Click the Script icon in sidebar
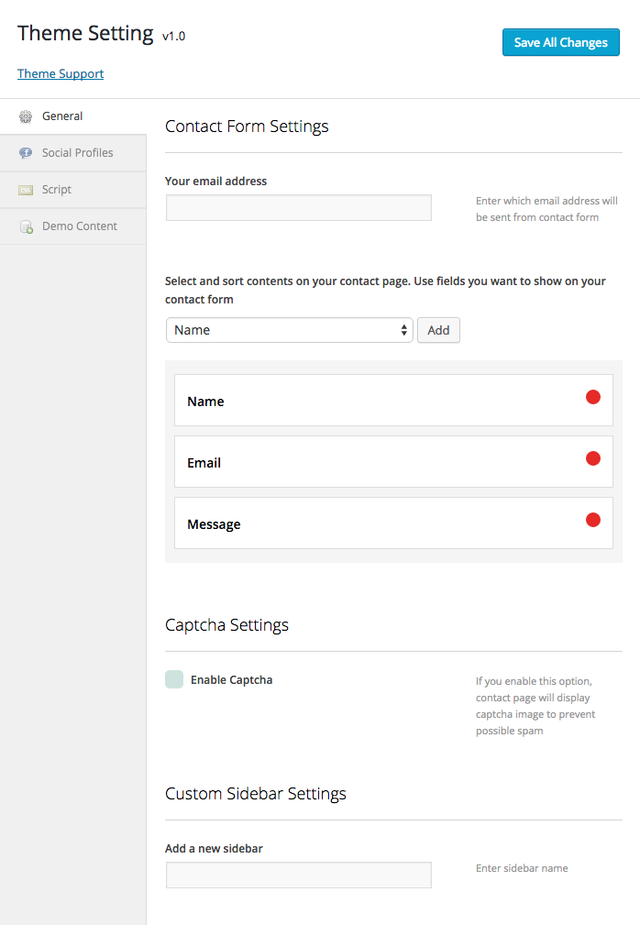 26,190
